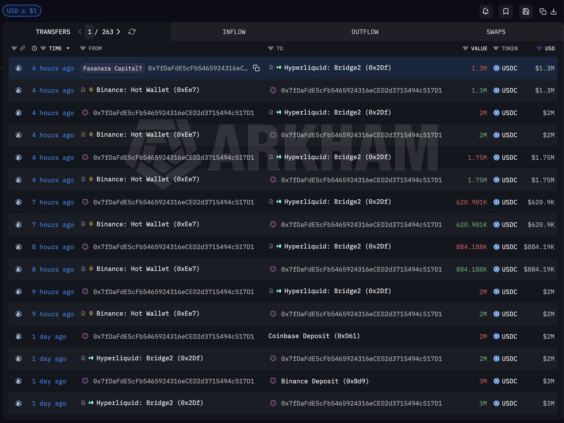Open the VALUE column filter
564x423 pixels.
tap(466, 48)
